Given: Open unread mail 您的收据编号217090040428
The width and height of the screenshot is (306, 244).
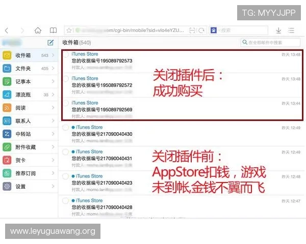Looking at the screenshot, I should pyautogui.click(x=182, y=206).
